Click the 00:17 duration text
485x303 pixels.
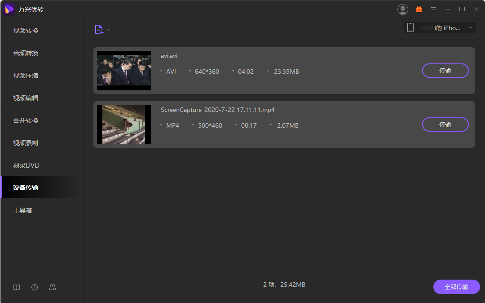tap(249, 125)
